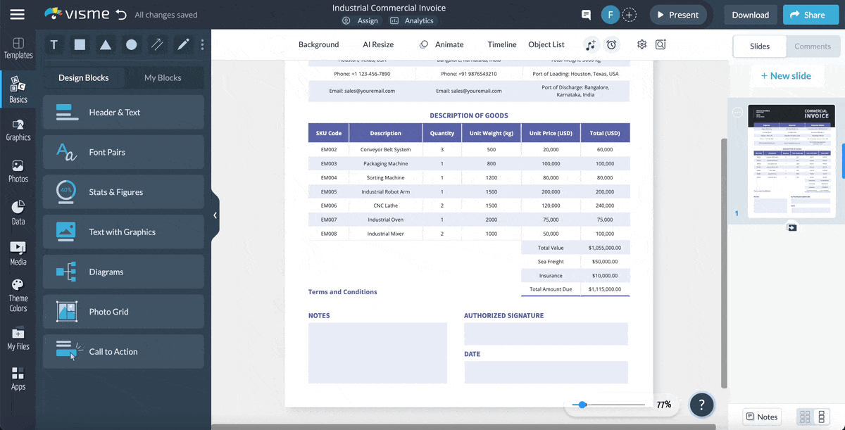Select the Text tool in the toolbar
Viewport: 845px width, 430px height.
click(x=54, y=44)
